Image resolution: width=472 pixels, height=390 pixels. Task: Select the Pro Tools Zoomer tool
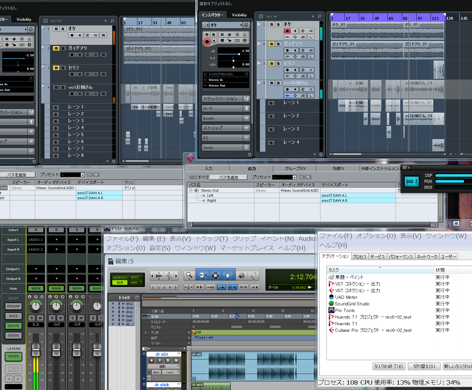[x=189, y=276]
